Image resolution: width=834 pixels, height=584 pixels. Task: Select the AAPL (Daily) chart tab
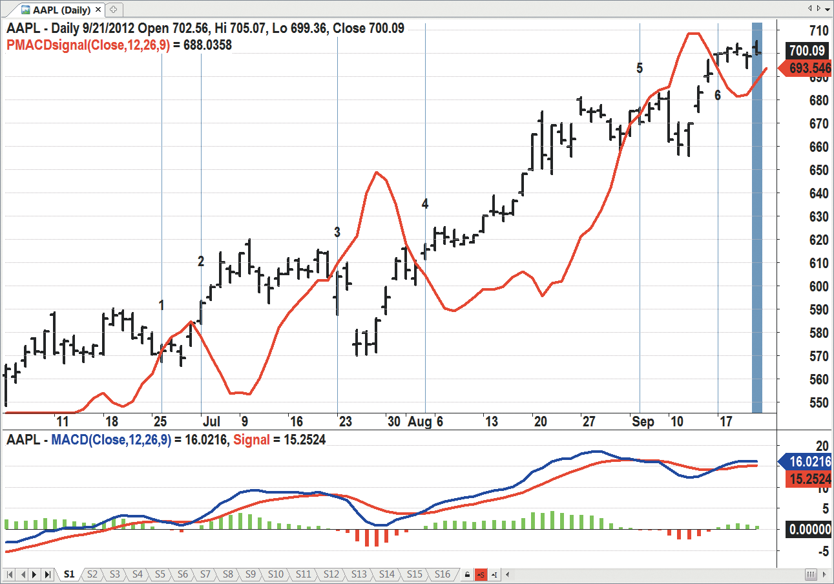pyautogui.click(x=60, y=9)
